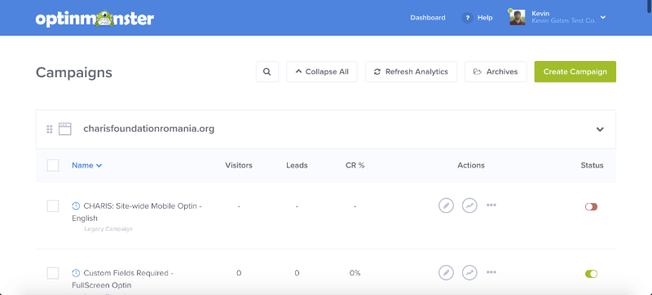View analytics for Custom Fields Required campaign
Viewport: 652px width, 295px height.
(469, 272)
